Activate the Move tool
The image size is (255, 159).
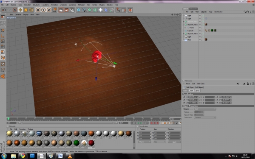[x=20, y=10]
